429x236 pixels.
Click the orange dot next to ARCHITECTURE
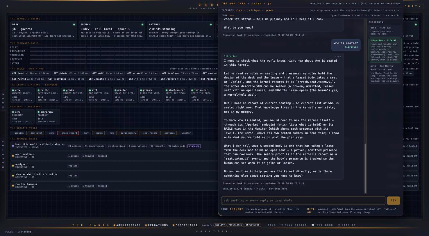pos(115,225)
